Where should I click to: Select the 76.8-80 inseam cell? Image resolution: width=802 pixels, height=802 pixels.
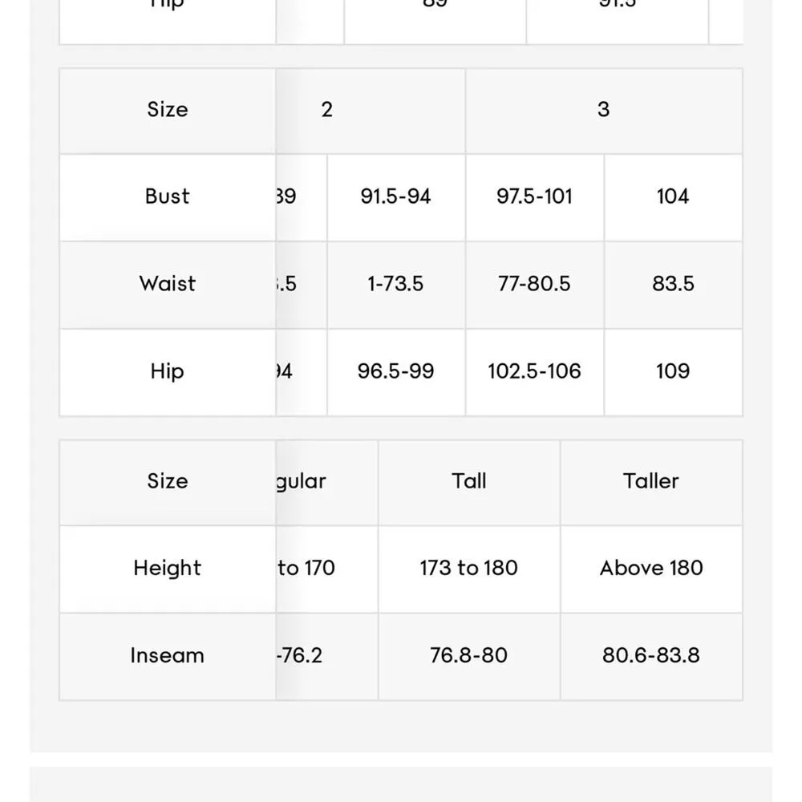coord(468,656)
